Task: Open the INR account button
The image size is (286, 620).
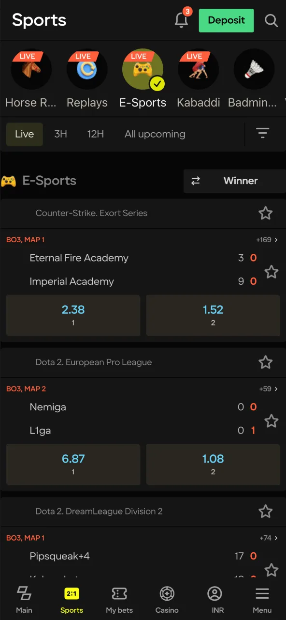Action: point(214,599)
